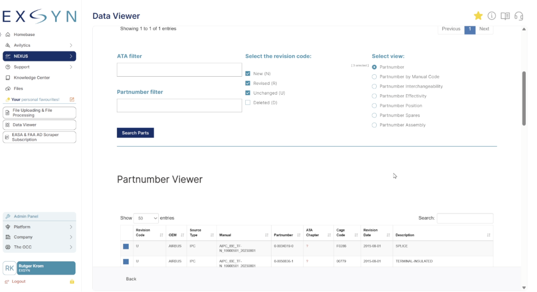Enable the Deleted (D) checkbox
Screen dimensions: 537x292
click(248, 102)
